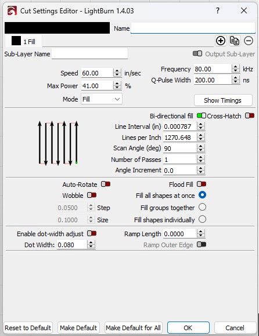
Task: Disable Bi-directional fill toggle
Action: (202, 115)
